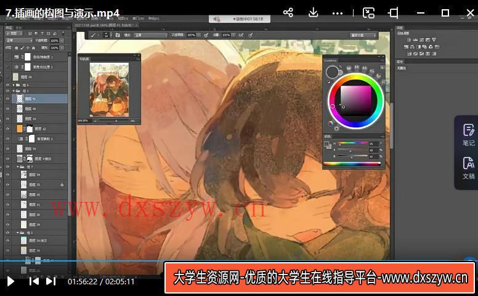
Task: Show the hidden layer 图层 28
Action: [7, 77]
